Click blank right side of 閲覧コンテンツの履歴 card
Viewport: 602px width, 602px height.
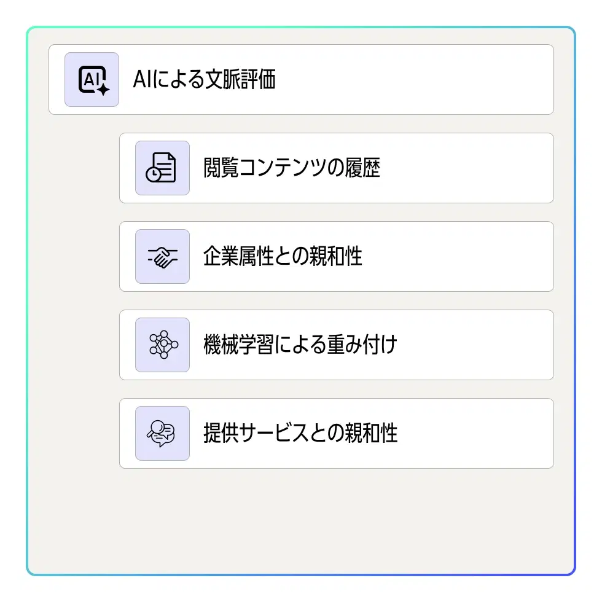point(479,168)
